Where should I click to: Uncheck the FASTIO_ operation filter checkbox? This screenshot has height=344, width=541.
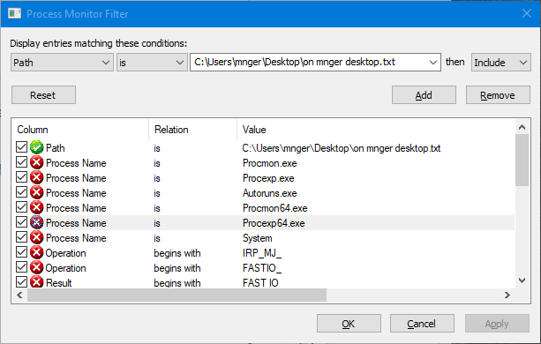[21, 267]
